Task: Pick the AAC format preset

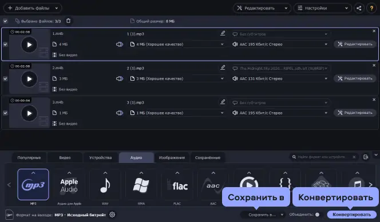Action: pyautogui.click(x=213, y=185)
